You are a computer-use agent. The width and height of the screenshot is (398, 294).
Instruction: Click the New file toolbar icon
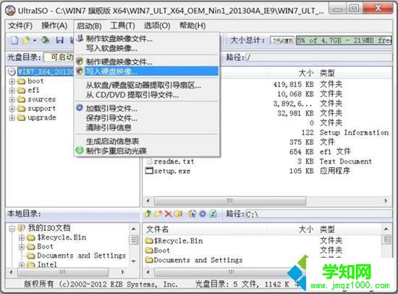[14, 40]
